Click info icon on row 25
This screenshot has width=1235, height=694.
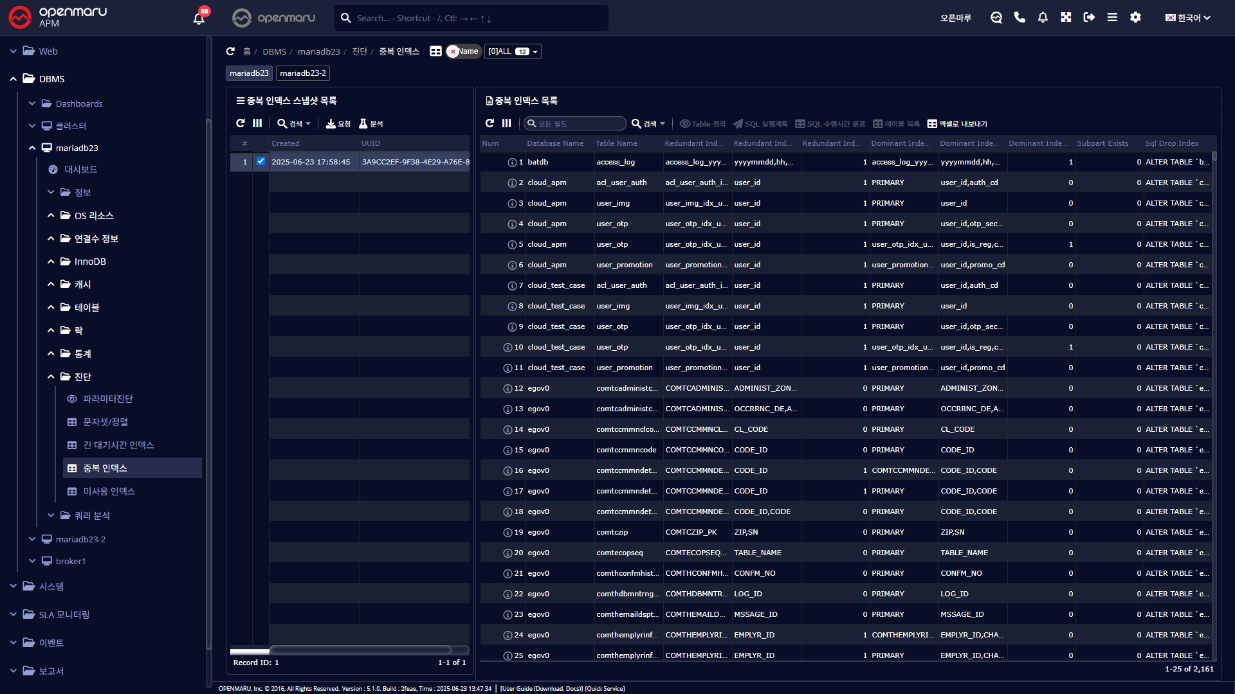pyautogui.click(x=508, y=656)
